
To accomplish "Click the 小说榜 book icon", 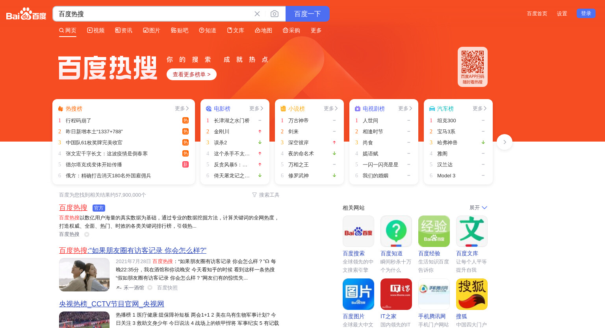I will click(283, 109).
